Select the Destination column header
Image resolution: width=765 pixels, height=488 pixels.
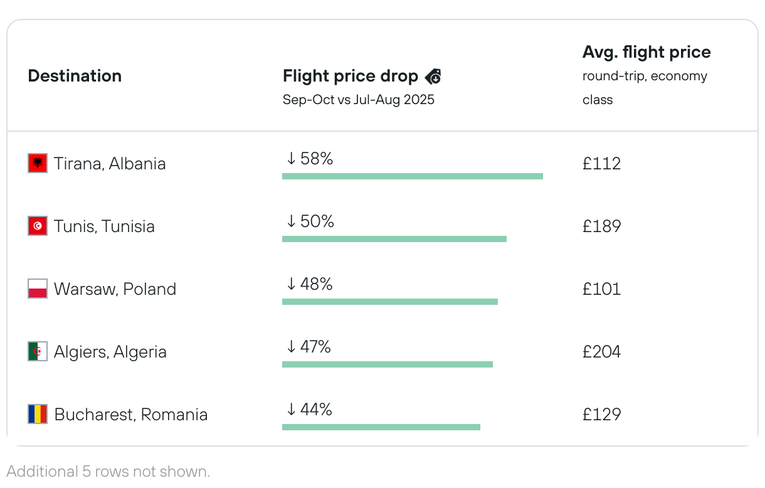75,76
